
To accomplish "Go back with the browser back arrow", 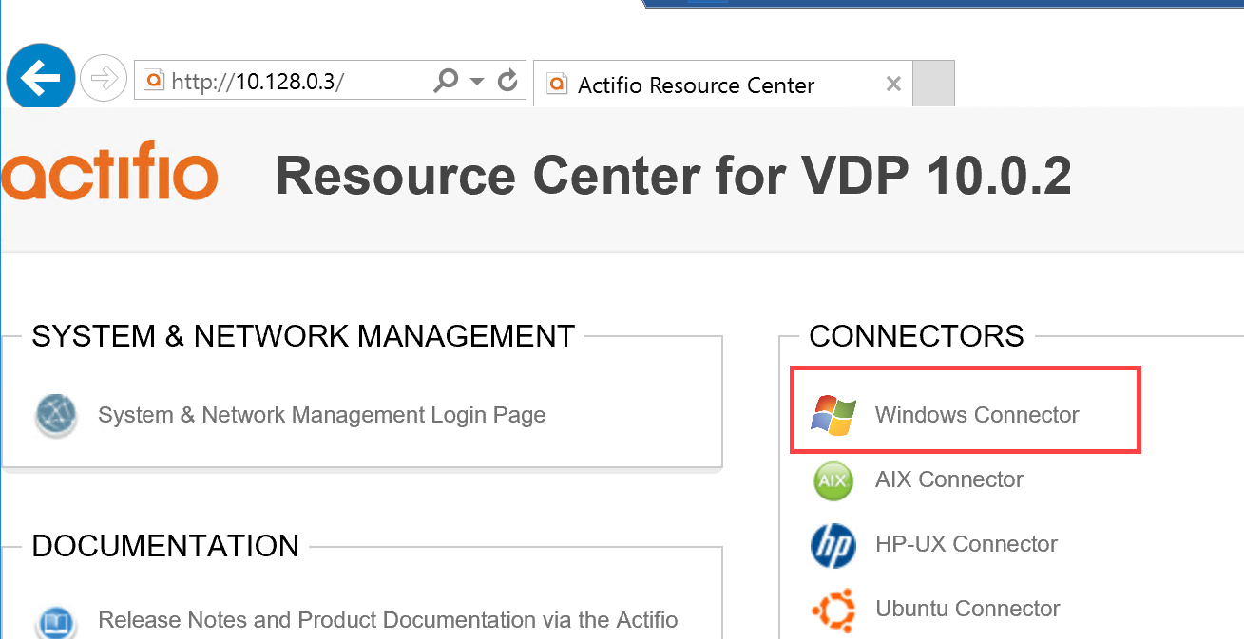I will pyautogui.click(x=40, y=78).
